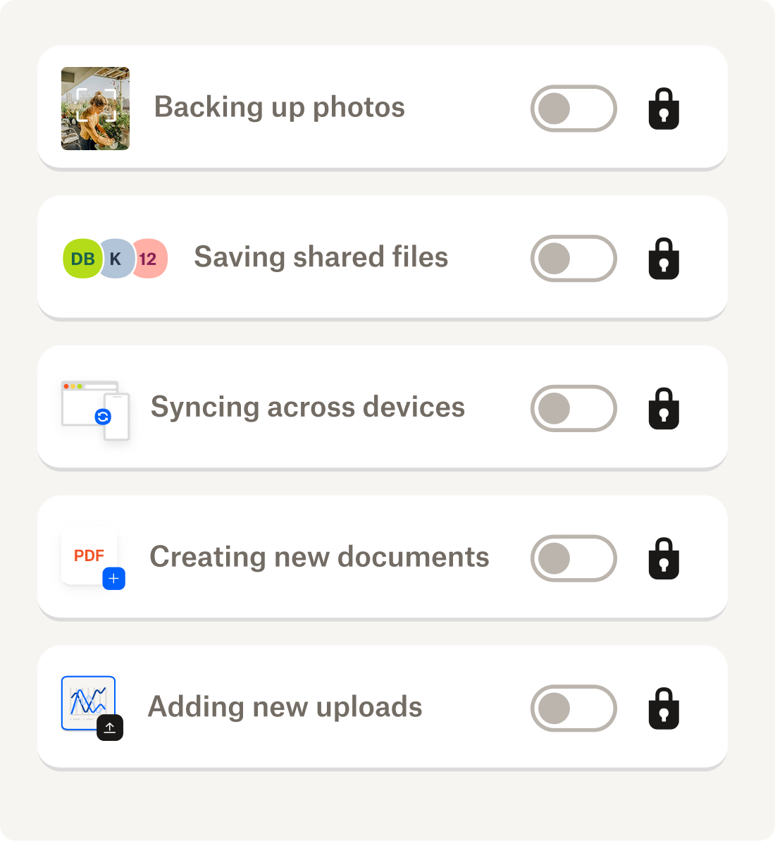Turn on the Saving shared files switch
Screen dimensions: 775x841
(573, 259)
